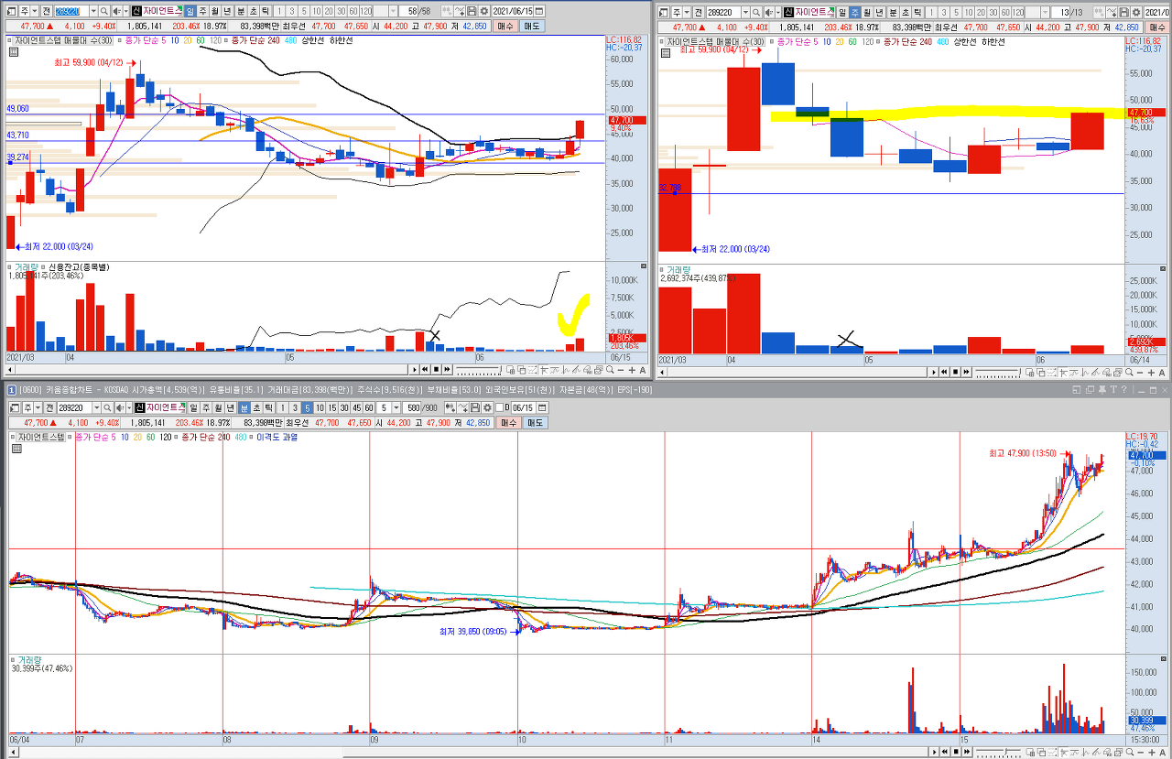
Task: Click 매도 sell button in bottom chart
Action: [x=535, y=422]
